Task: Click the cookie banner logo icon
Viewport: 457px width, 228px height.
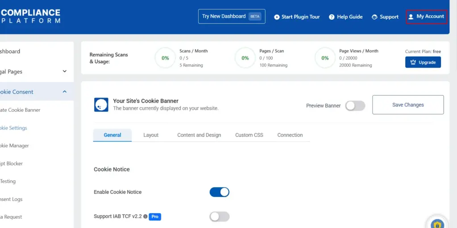Action: tap(101, 105)
